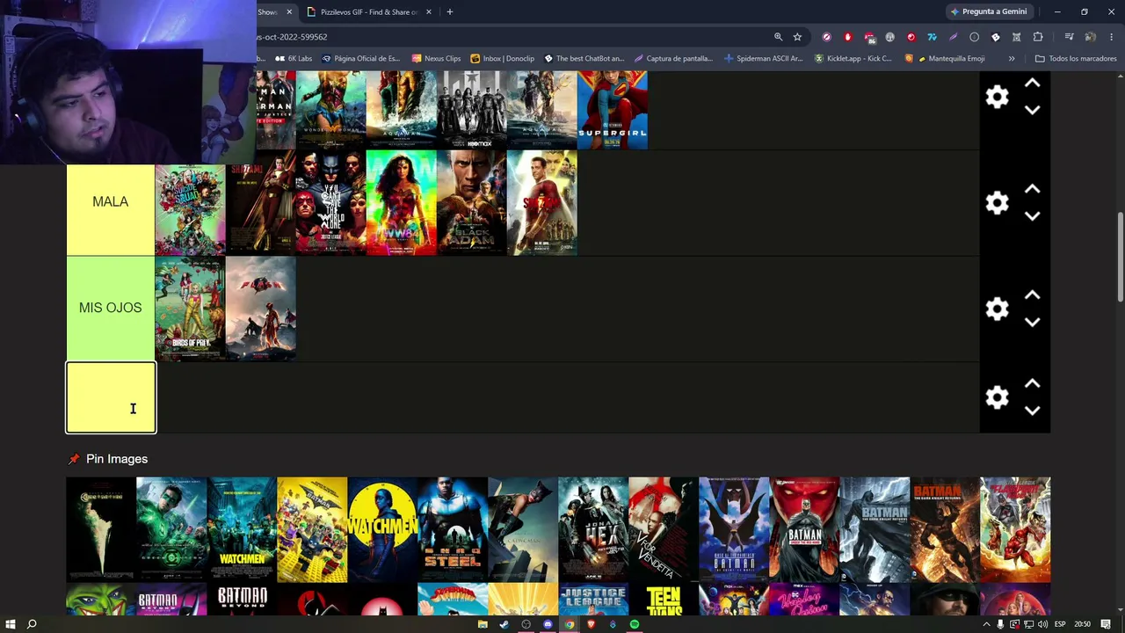Screen dimensions: 1125x633
Task: Open the Extensions puzzle-piece menu
Action: pyautogui.click(x=1038, y=37)
